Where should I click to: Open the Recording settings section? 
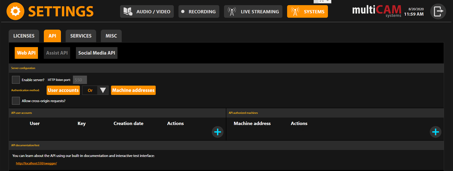(199, 11)
